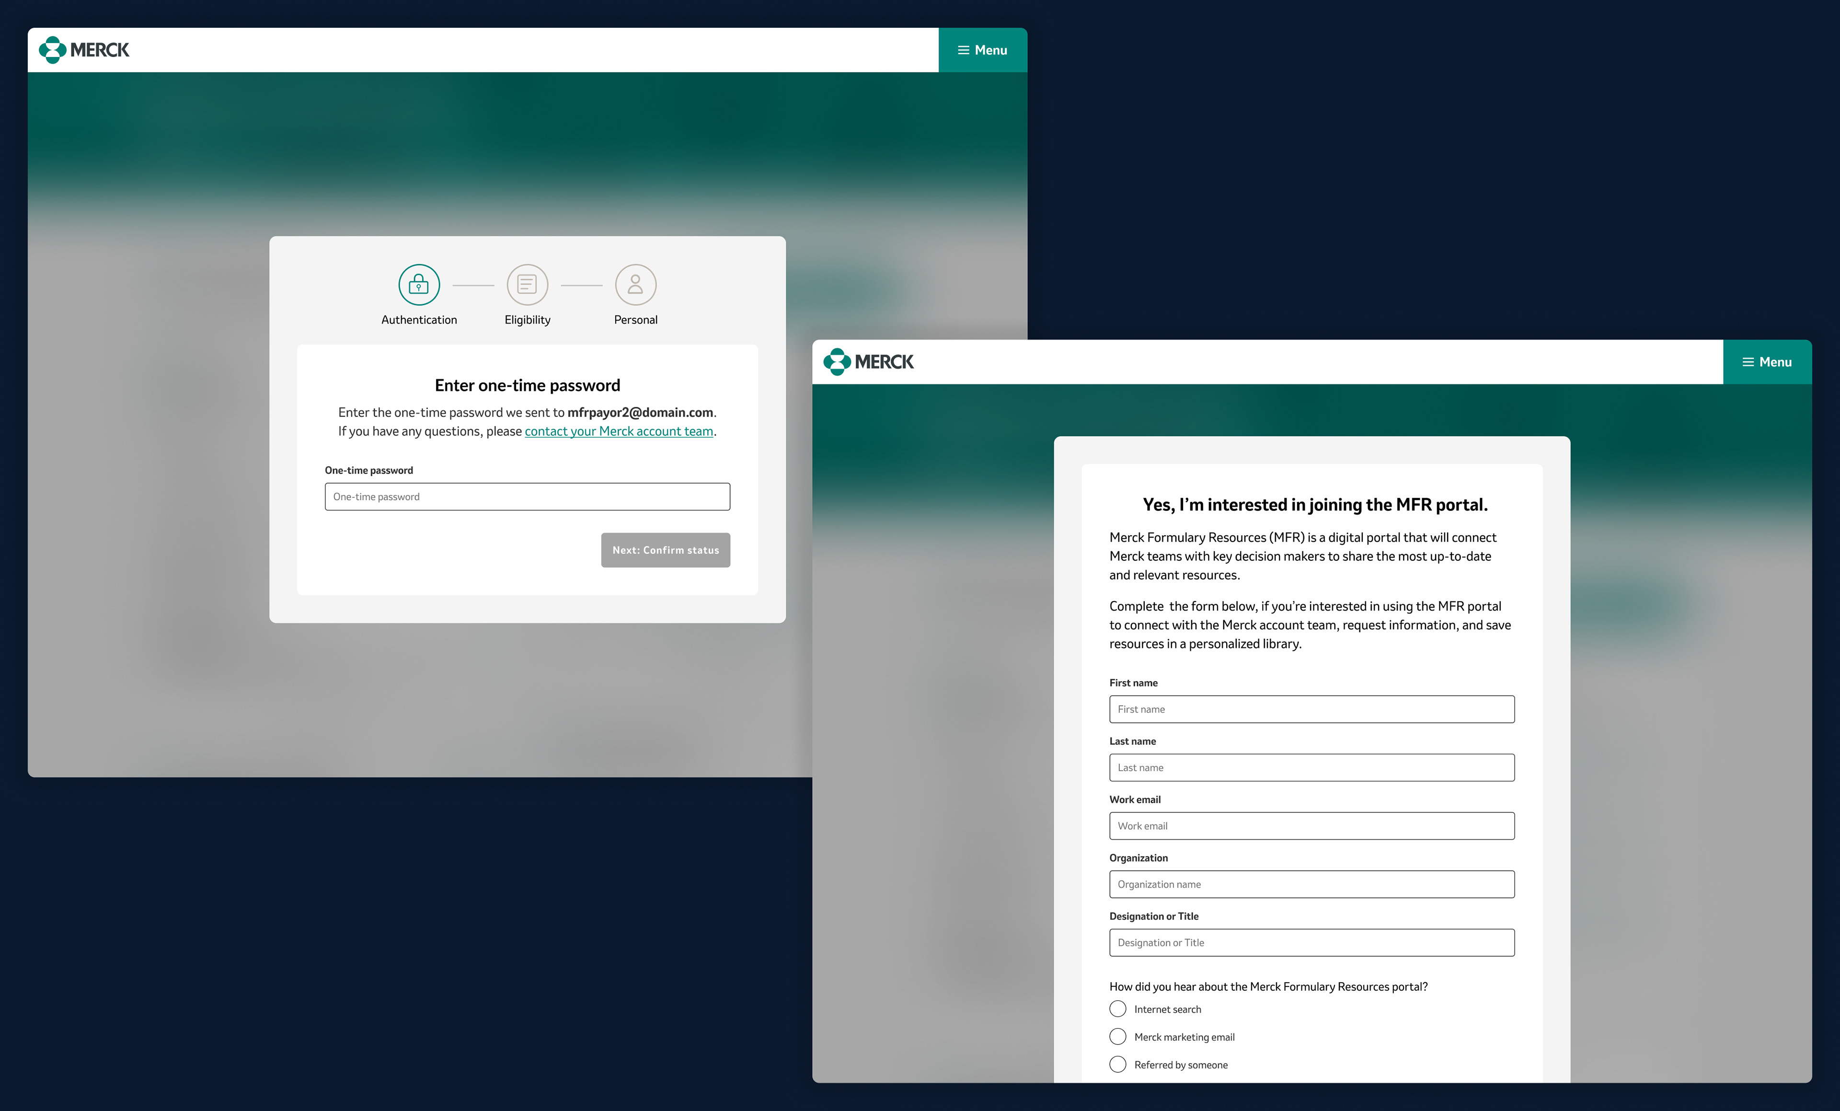
Task: Focus the First name input field
Action: [1311, 709]
